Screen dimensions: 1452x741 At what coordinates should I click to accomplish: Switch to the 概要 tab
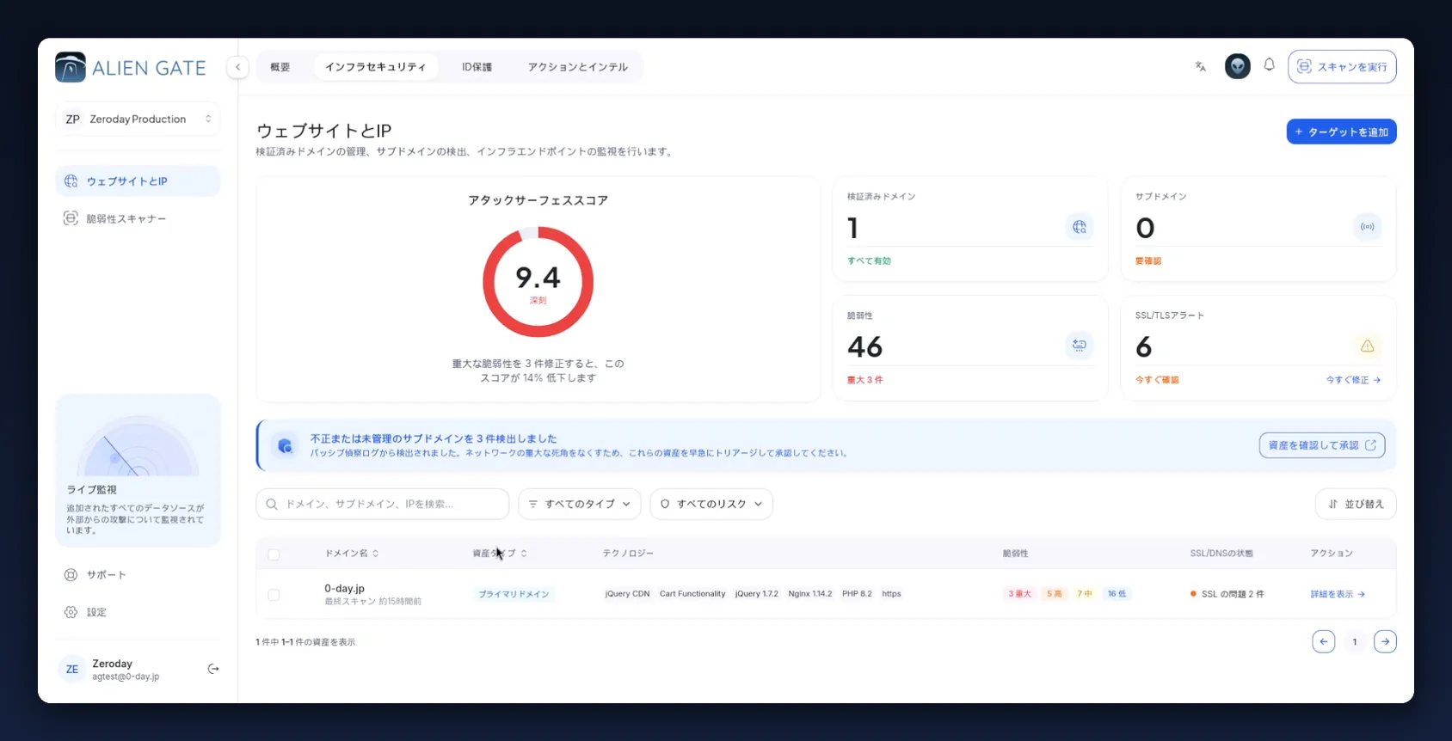tap(280, 67)
